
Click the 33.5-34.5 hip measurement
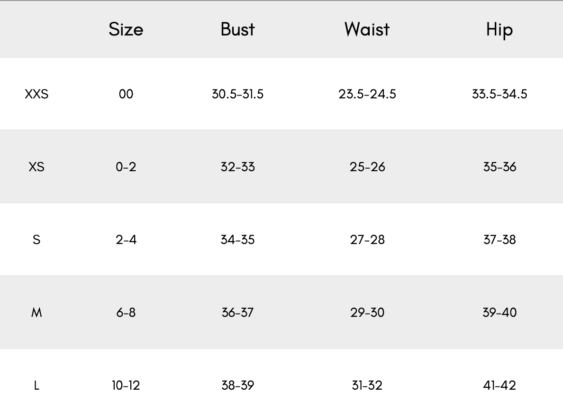tap(499, 94)
